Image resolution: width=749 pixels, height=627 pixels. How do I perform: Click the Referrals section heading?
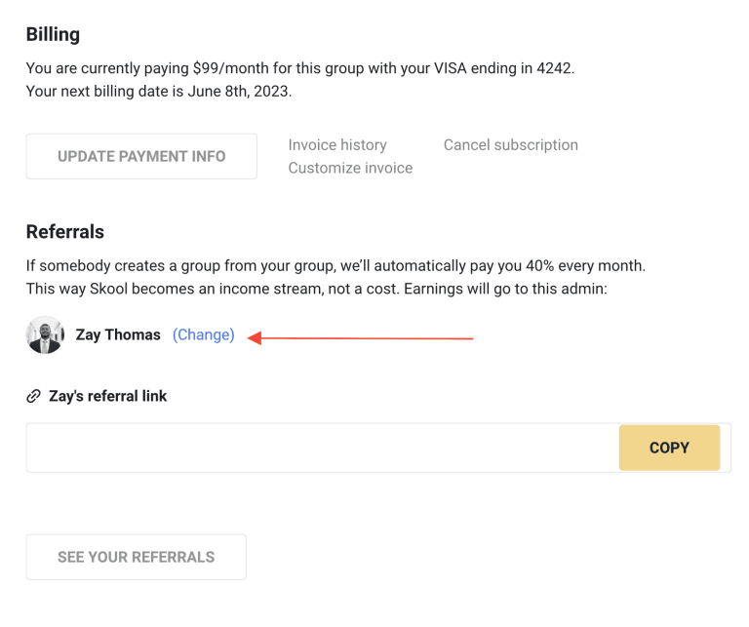pyautogui.click(x=64, y=232)
